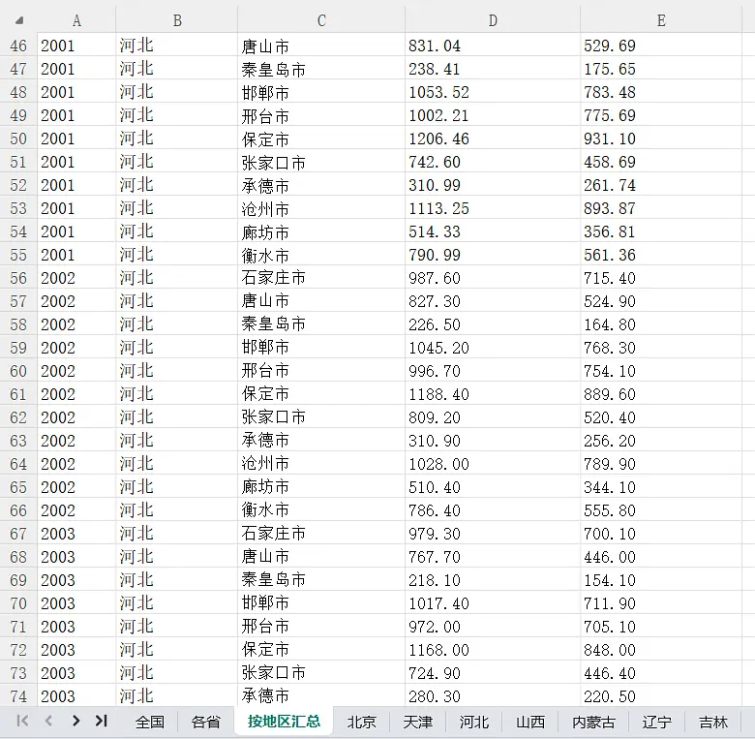Go to previous sheet tab arrow

tap(48, 721)
